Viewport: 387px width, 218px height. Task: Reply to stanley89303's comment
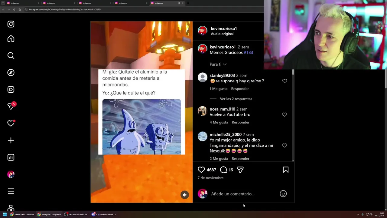(x=240, y=89)
